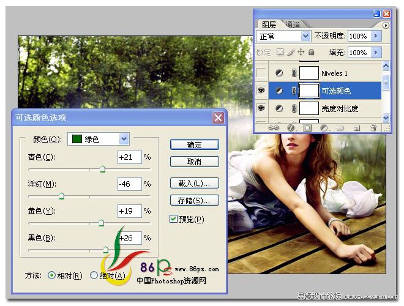The width and height of the screenshot is (404, 306).
Task: Click the 黄色(Y) slider handle
Action: (101, 223)
